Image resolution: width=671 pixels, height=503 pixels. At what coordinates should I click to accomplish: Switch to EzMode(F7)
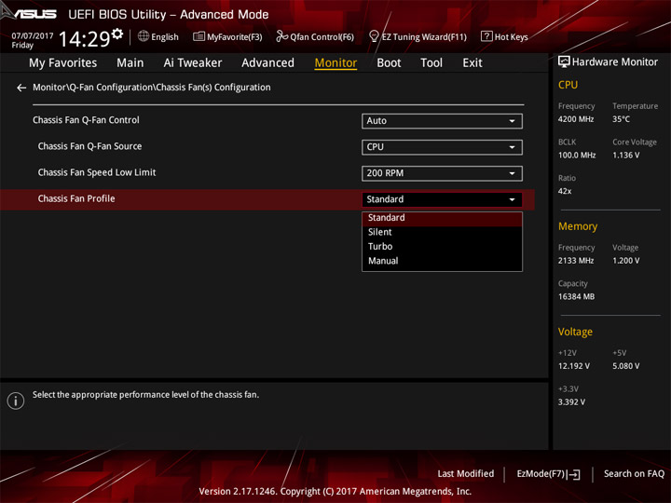548,474
